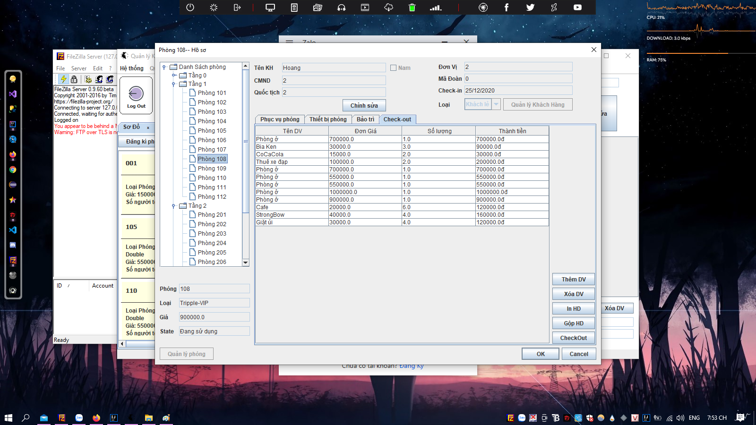Click the Tên KH input field
The height and width of the screenshot is (425, 756).
334,68
